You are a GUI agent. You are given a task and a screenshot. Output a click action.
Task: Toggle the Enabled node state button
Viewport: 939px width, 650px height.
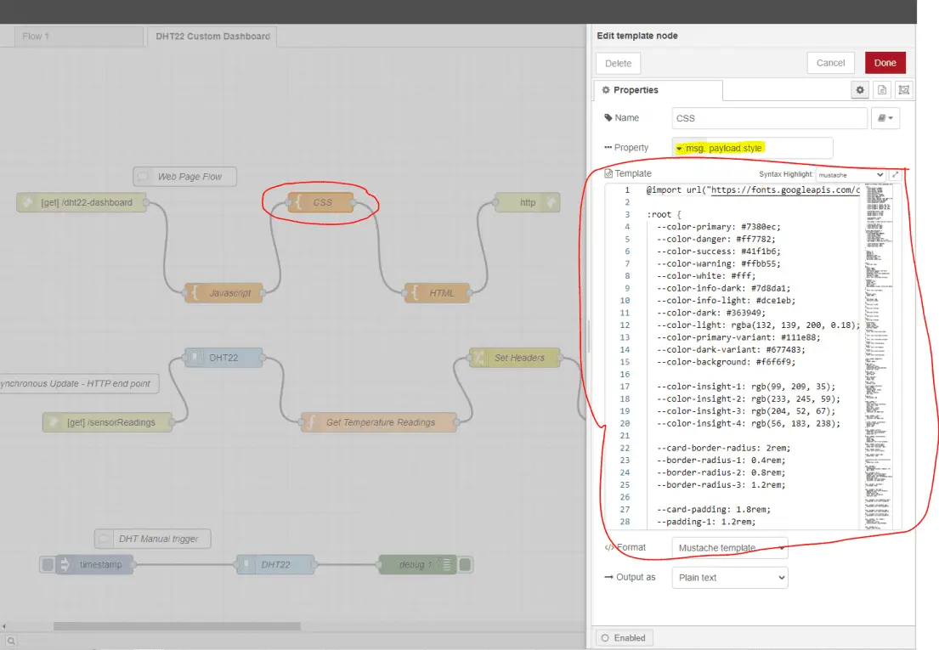coord(623,637)
